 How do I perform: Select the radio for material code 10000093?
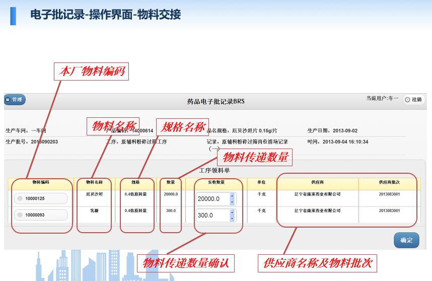[x=20, y=216]
